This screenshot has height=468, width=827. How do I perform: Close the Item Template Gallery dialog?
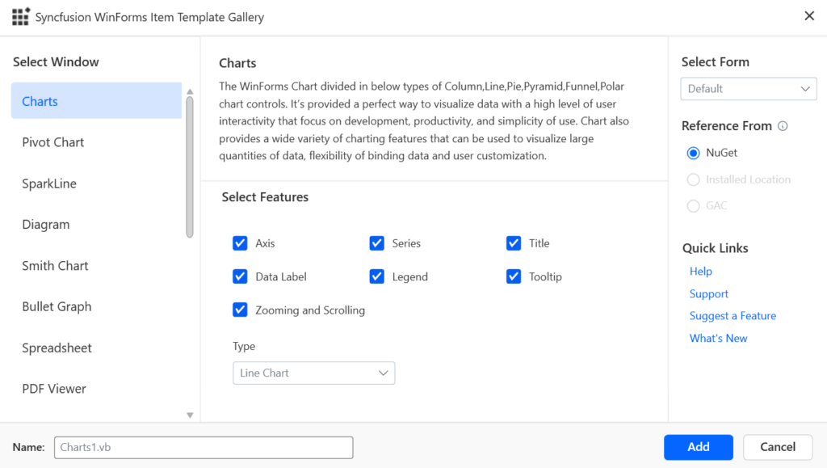pos(809,15)
